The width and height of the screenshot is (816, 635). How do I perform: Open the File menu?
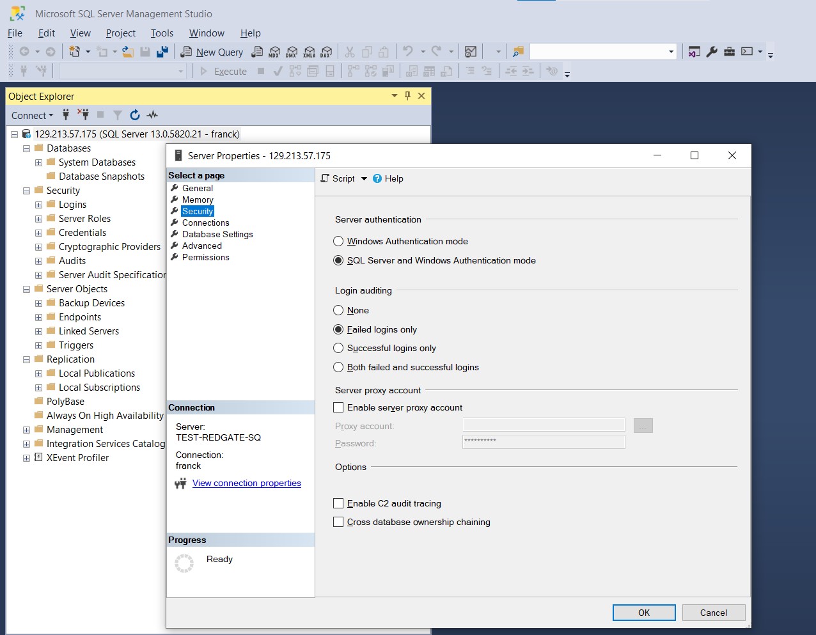tap(15, 33)
